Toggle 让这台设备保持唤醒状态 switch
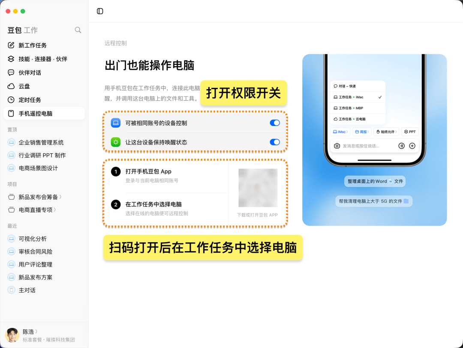Screen dimensions: 463x348 coord(275,142)
